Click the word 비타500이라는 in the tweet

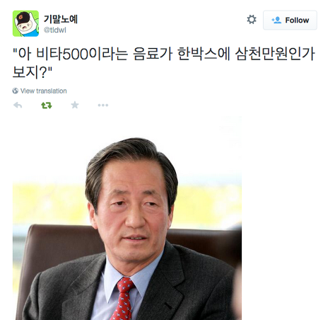pyautogui.click(x=82, y=54)
